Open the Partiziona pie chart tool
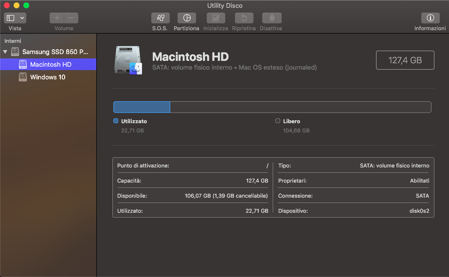Screen dimensions: 449x277 coord(187,18)
